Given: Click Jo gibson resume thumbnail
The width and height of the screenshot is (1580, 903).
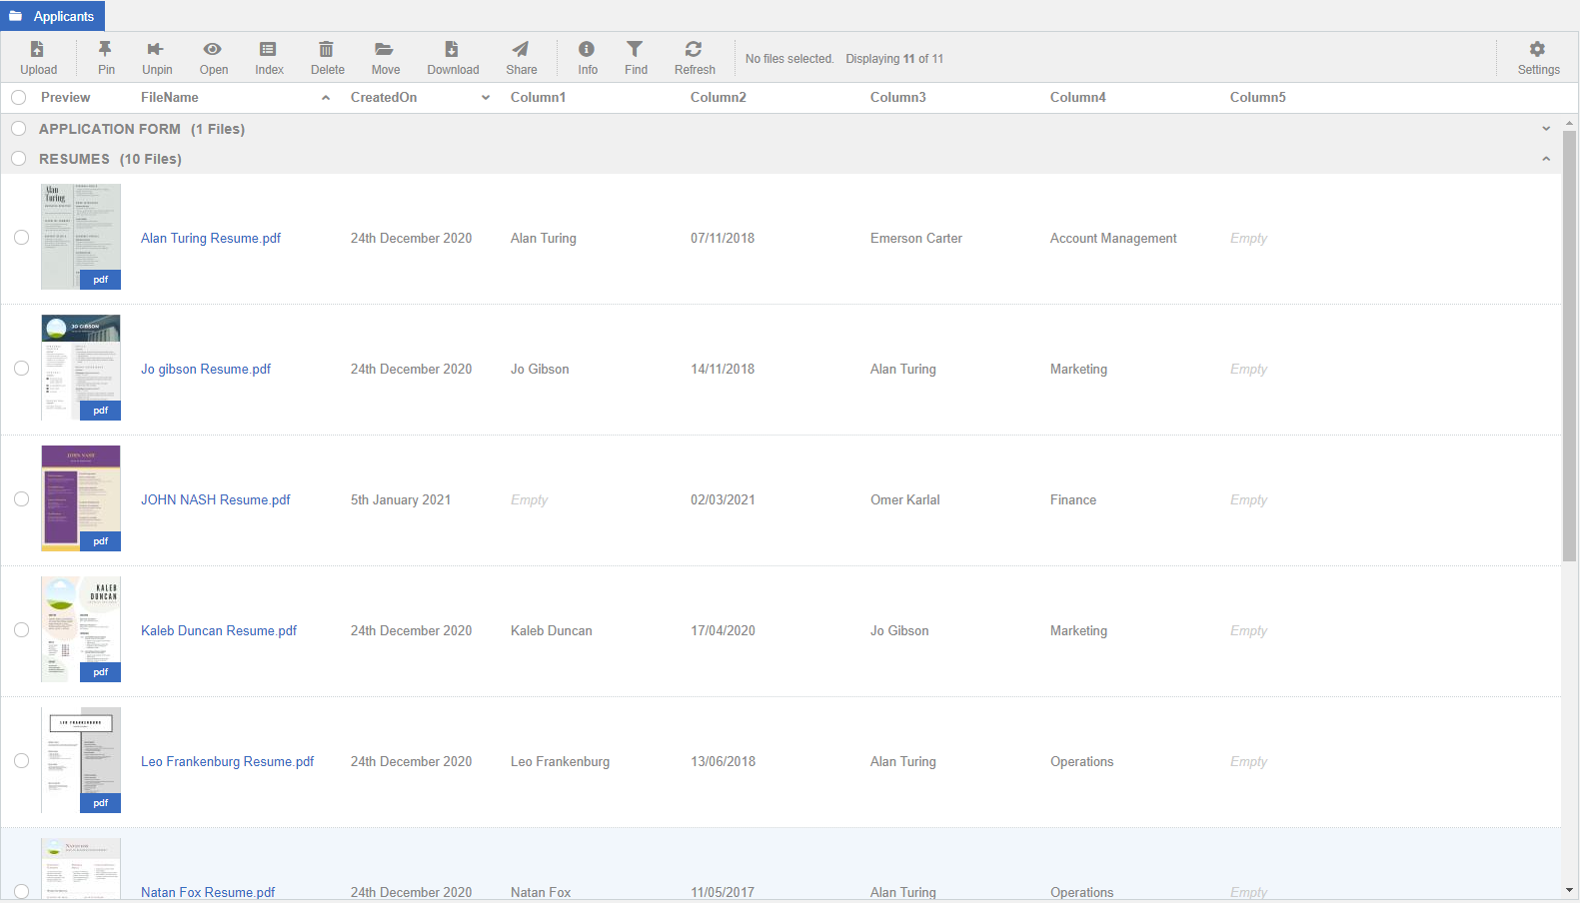Looking at the screenshot, I should (81, 368).
